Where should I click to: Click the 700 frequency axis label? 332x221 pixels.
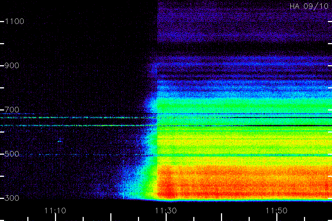(x=12, y=110)
